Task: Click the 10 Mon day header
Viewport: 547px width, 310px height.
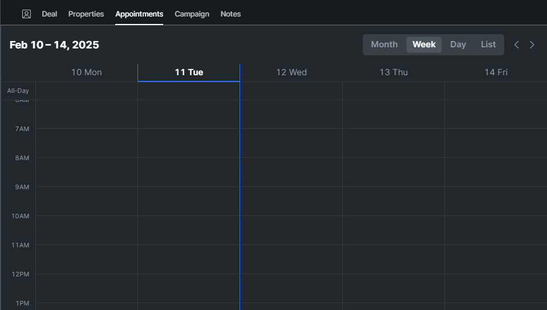Action: point(87,72)
